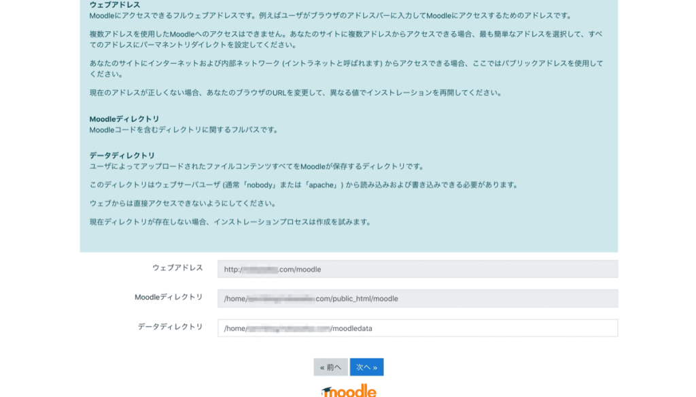Click the Moodleディレクトリ path field
The image size is (696, 397).
pyautogui.click(x=418, y=299)
